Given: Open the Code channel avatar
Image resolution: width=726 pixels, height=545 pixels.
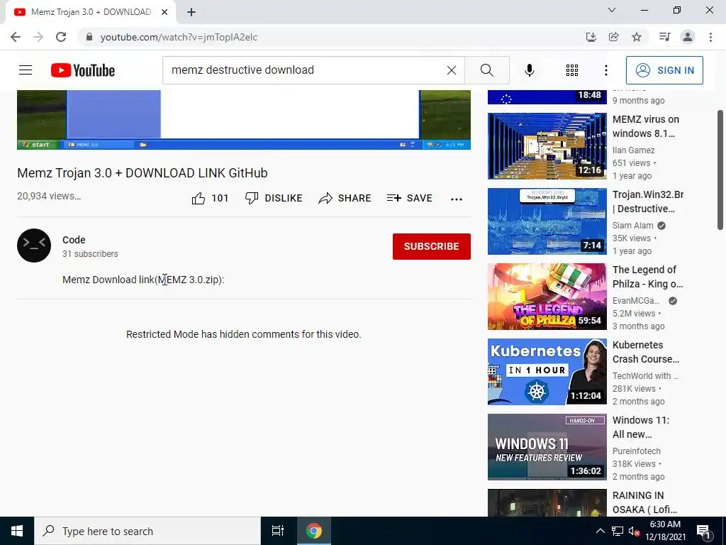Looking at the screenshot, I should pos(34,245).
